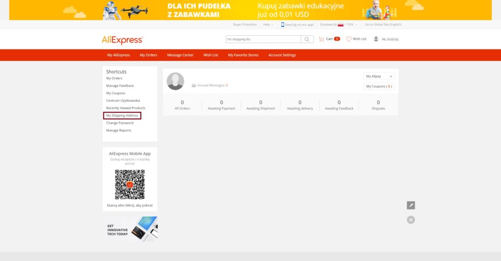
Task: Click the round X close floating icon
Action: (411, 220)
